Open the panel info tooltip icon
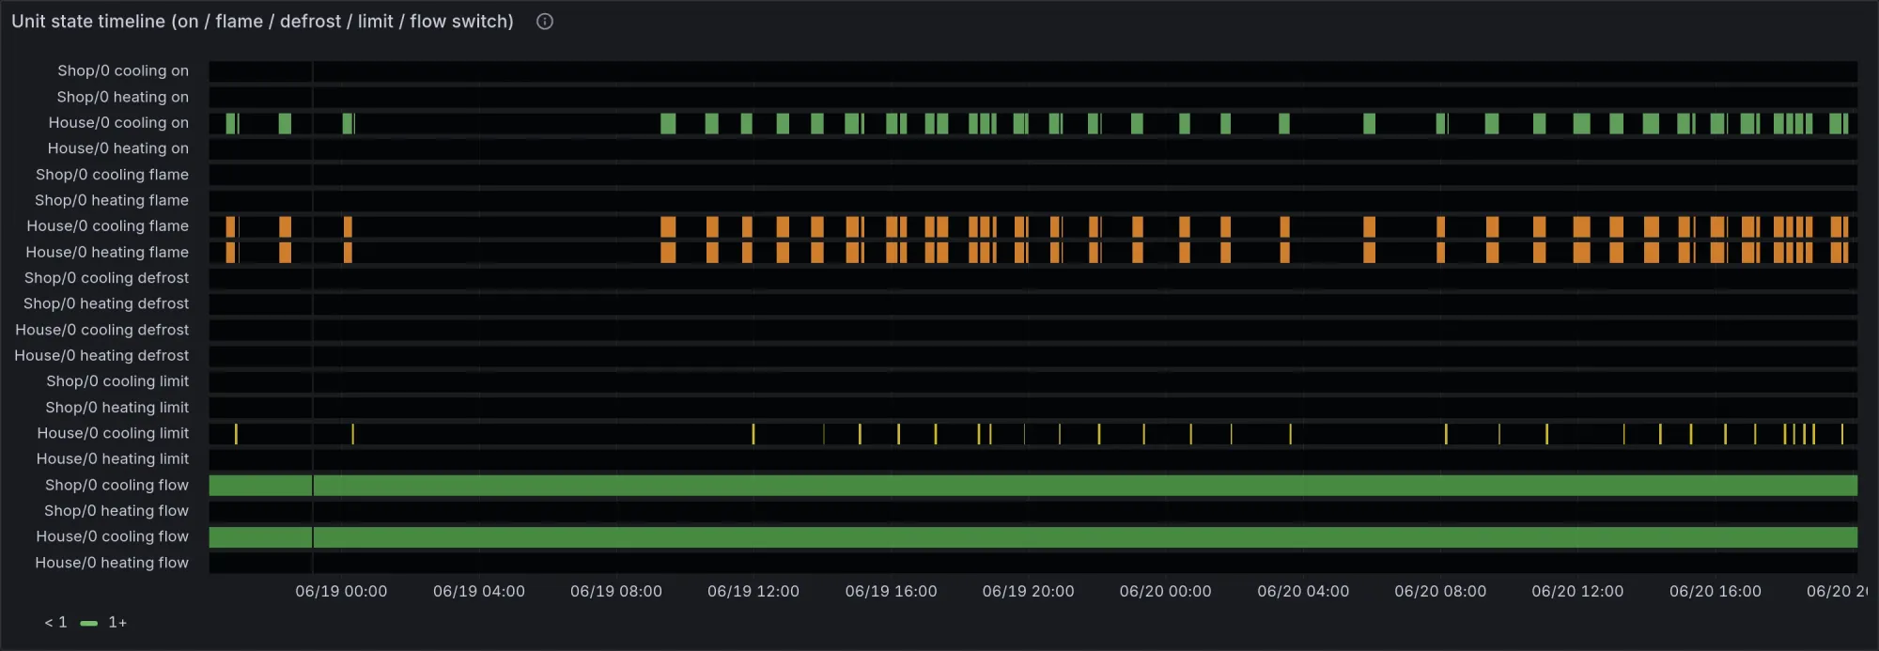1879x651 pixels. click(545, 22)
